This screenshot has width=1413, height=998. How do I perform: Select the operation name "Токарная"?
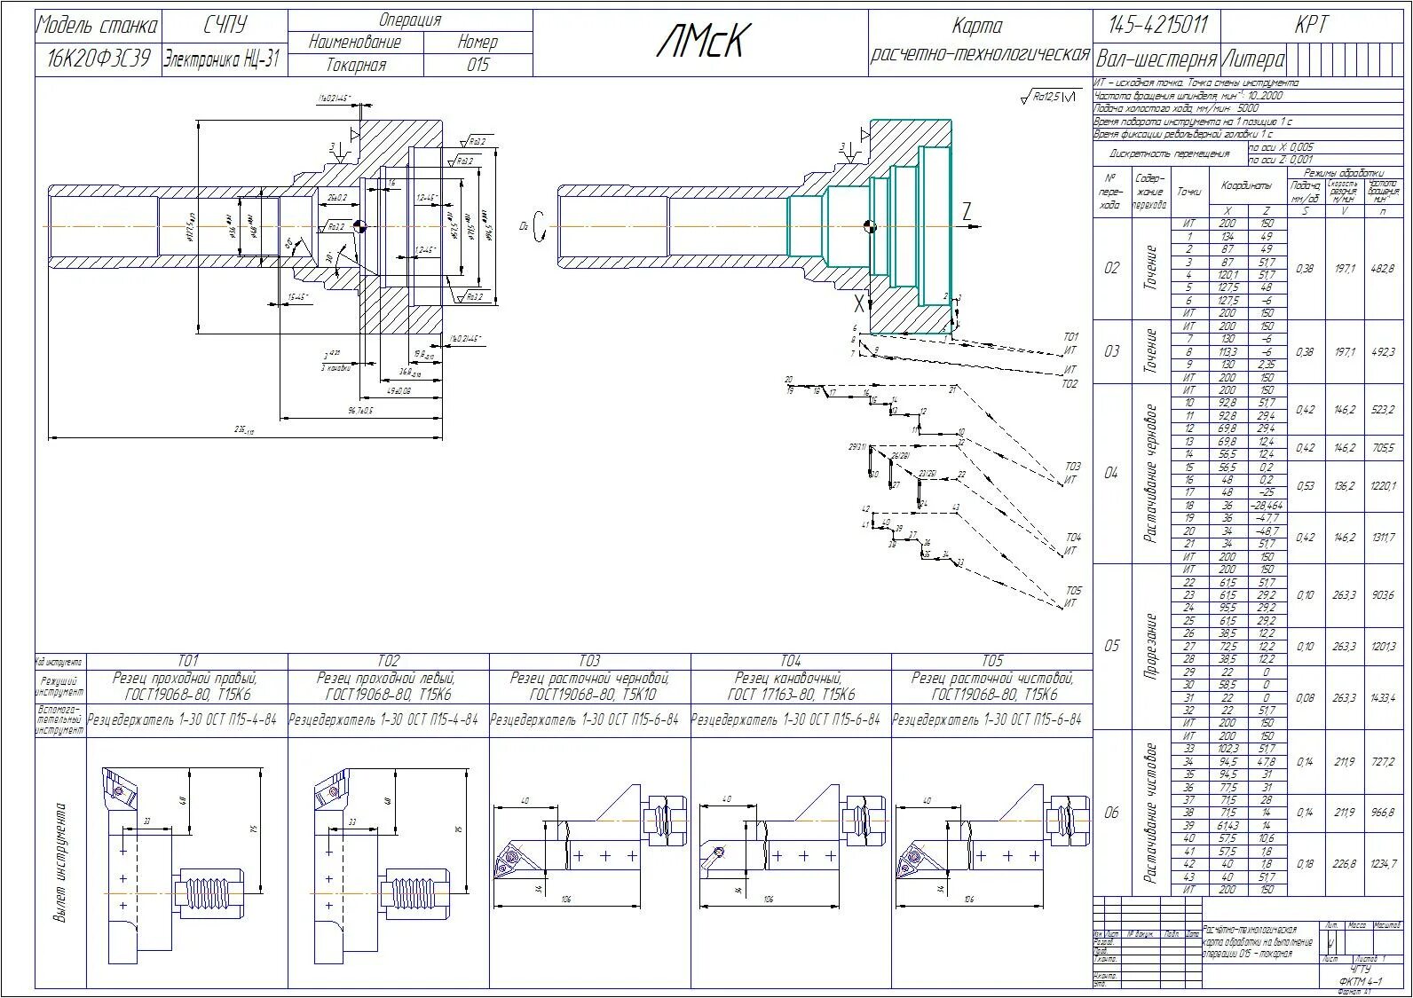click(356, 65)
